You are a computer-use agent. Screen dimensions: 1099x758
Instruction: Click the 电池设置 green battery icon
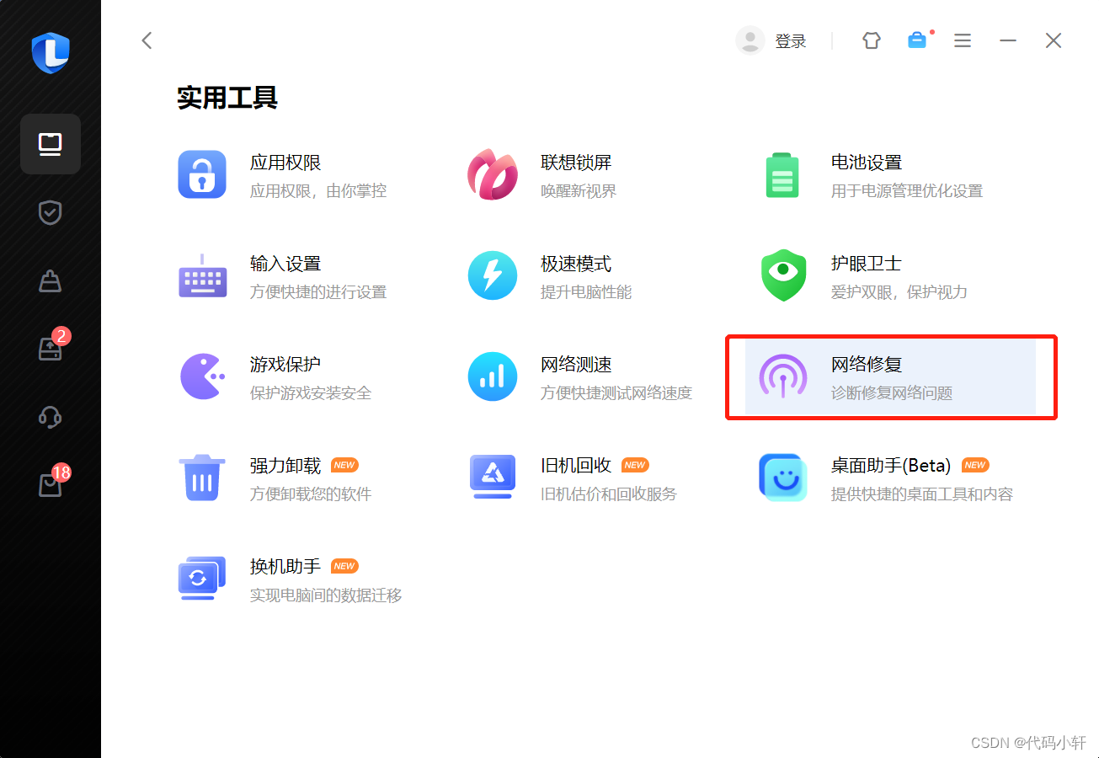tap(782, 175)
